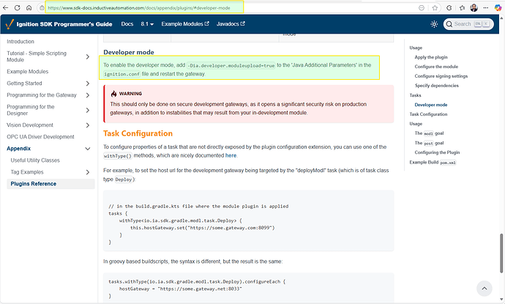The height and width of the screenshot is (304, 505).
Task: Jump to Configure signing settings section
Action: click(441, 76)
